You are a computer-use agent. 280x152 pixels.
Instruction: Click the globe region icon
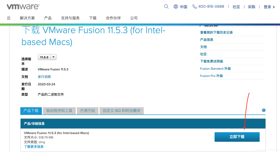click(176, 7)
